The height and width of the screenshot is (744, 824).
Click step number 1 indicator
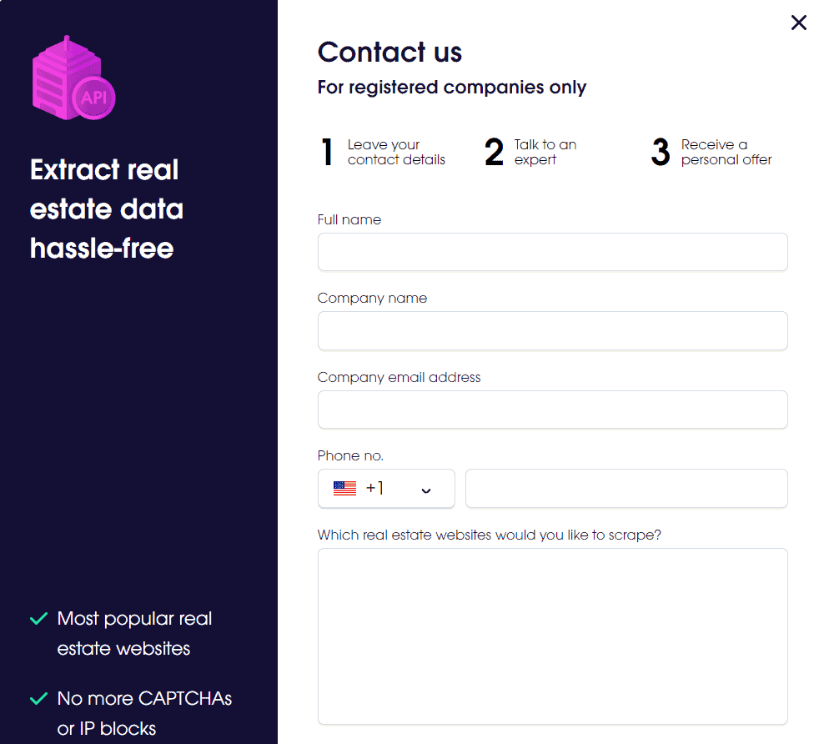click(x=327, y=152)
